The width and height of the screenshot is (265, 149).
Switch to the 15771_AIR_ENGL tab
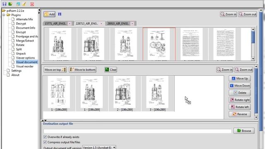55,24
